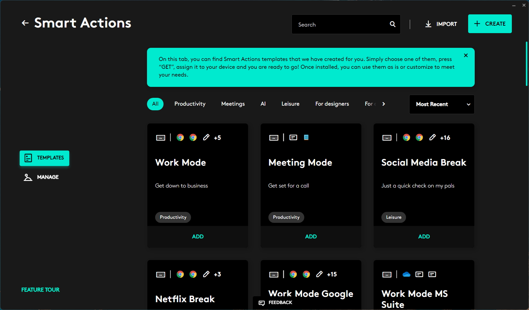Add the Meeting Mode template
The image size is (529, 310).
[x=311, y=237]
